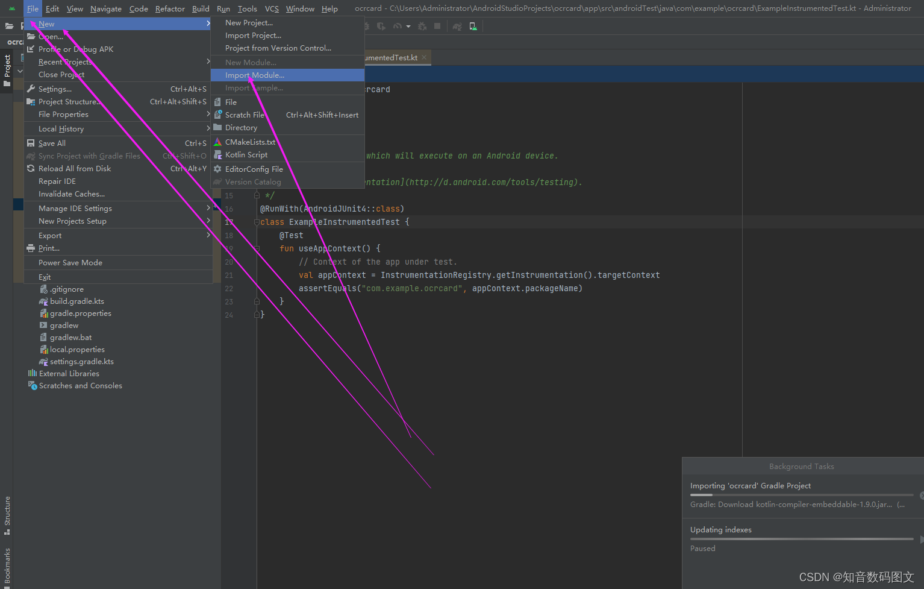
Task: Click the Stop toolbar icon
Action: 438,26
